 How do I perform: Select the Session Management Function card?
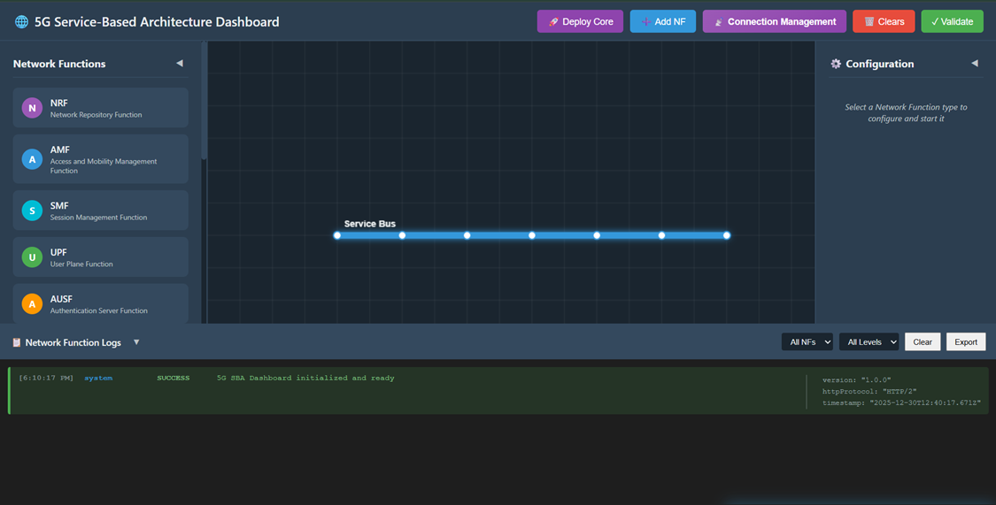click(100, 210)
